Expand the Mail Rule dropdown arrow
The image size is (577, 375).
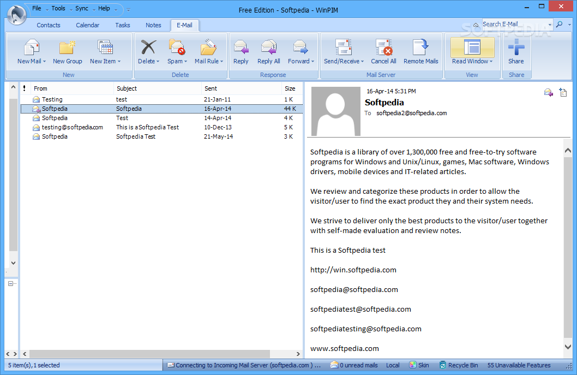pos(221,62)
